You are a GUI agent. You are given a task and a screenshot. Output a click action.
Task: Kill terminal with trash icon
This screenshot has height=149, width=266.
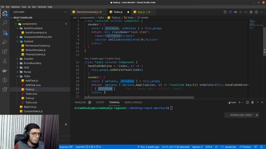coord(252,102)
